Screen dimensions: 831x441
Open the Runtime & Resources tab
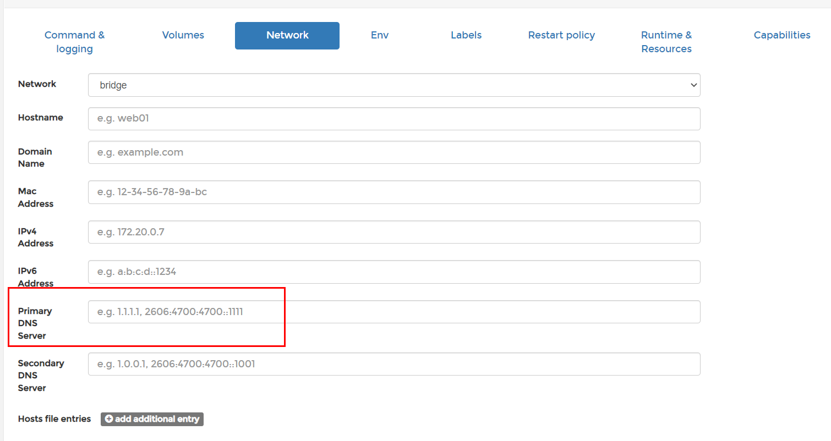click(x=666, y=42)
